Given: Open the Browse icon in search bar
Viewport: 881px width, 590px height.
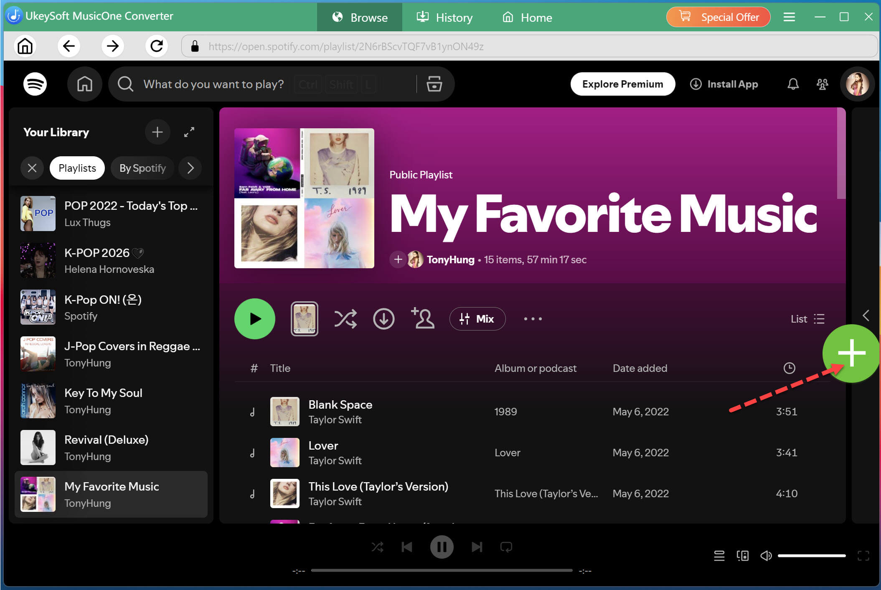Looking at the screenshot, I should [x=434, y=84].
